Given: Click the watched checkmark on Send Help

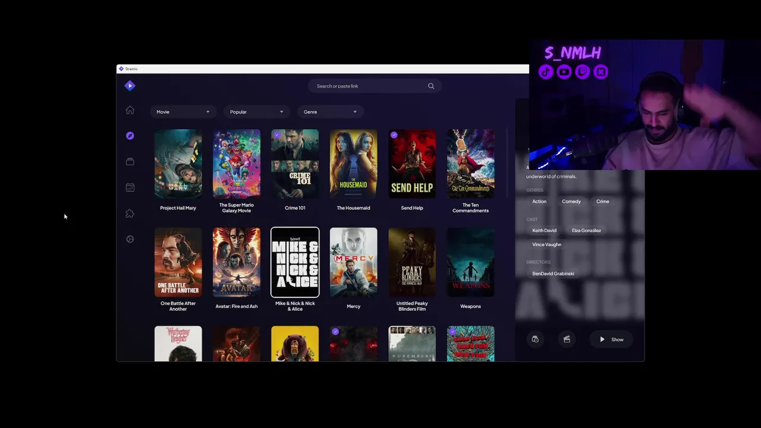Looking at the screenshot, I should (394, 135).
